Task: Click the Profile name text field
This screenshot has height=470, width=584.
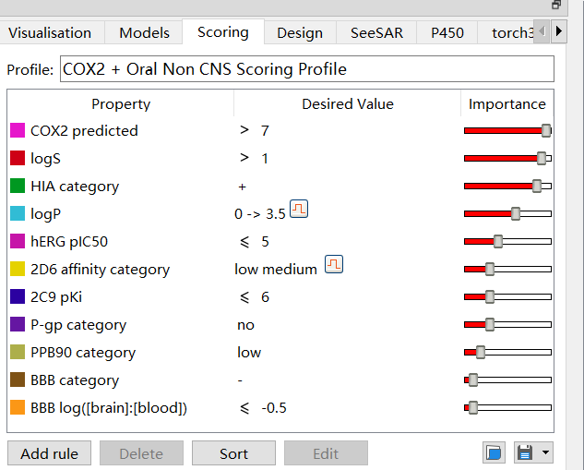Action: pyautogui.click(x=306, y=69)
